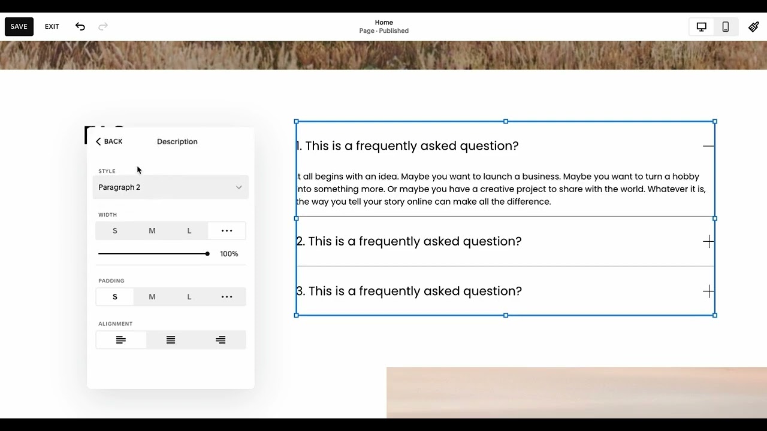
Task: Open the Paragraph 2 style dropdown
Action: pos(171,187)
